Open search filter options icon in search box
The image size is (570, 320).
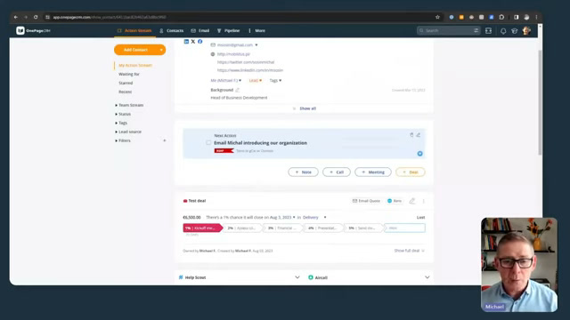tap(476, 31)
